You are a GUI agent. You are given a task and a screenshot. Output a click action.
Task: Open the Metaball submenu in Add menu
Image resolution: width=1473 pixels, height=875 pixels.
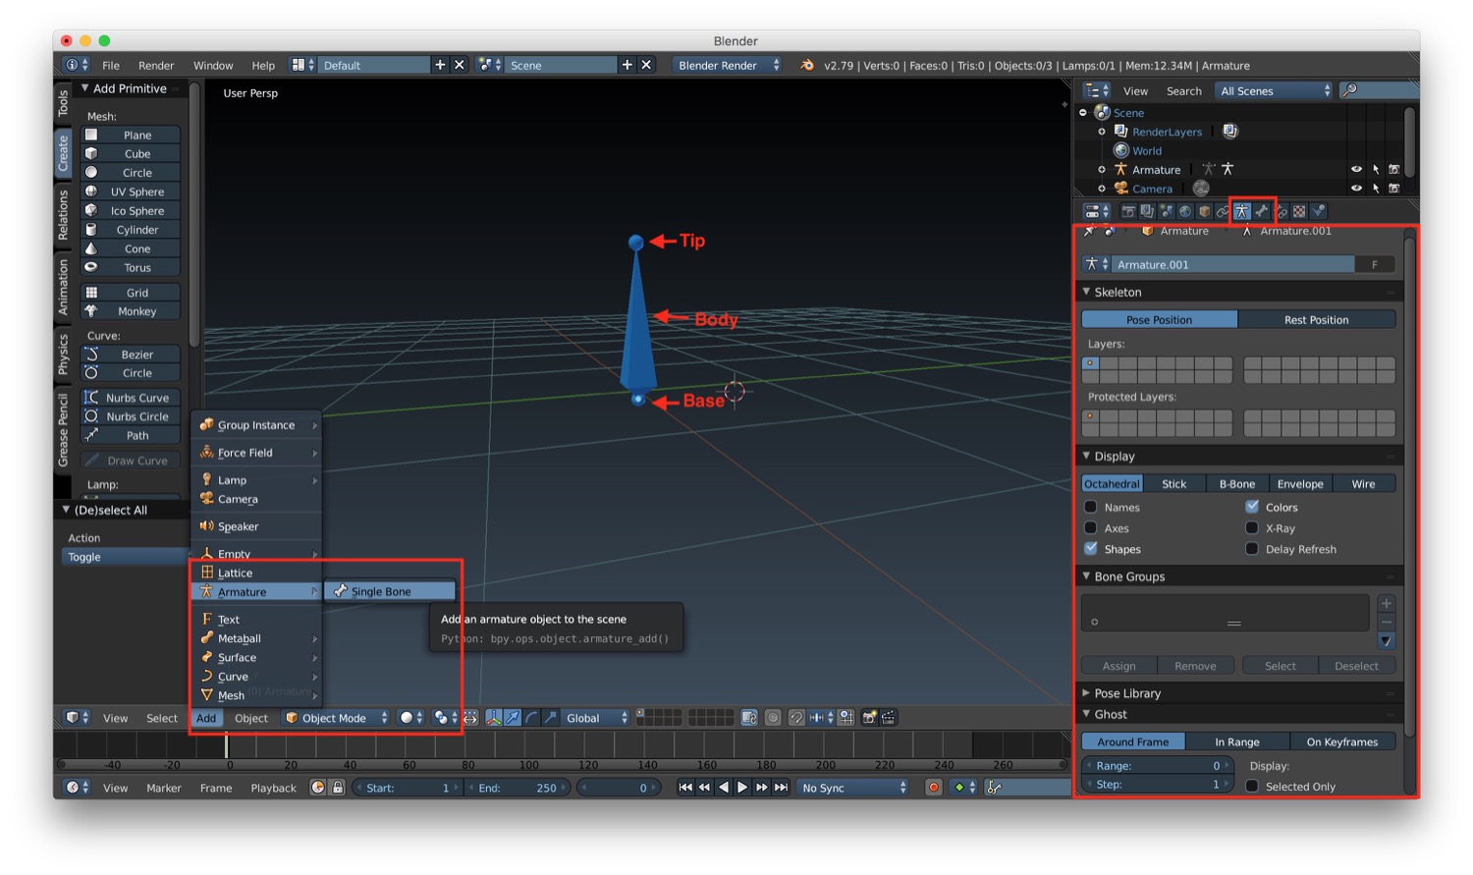pyautogui.click(x=255, y=638)
